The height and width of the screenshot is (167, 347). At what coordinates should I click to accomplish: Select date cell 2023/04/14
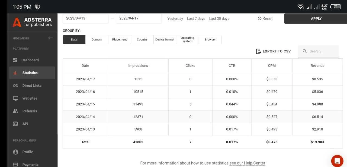85,117
